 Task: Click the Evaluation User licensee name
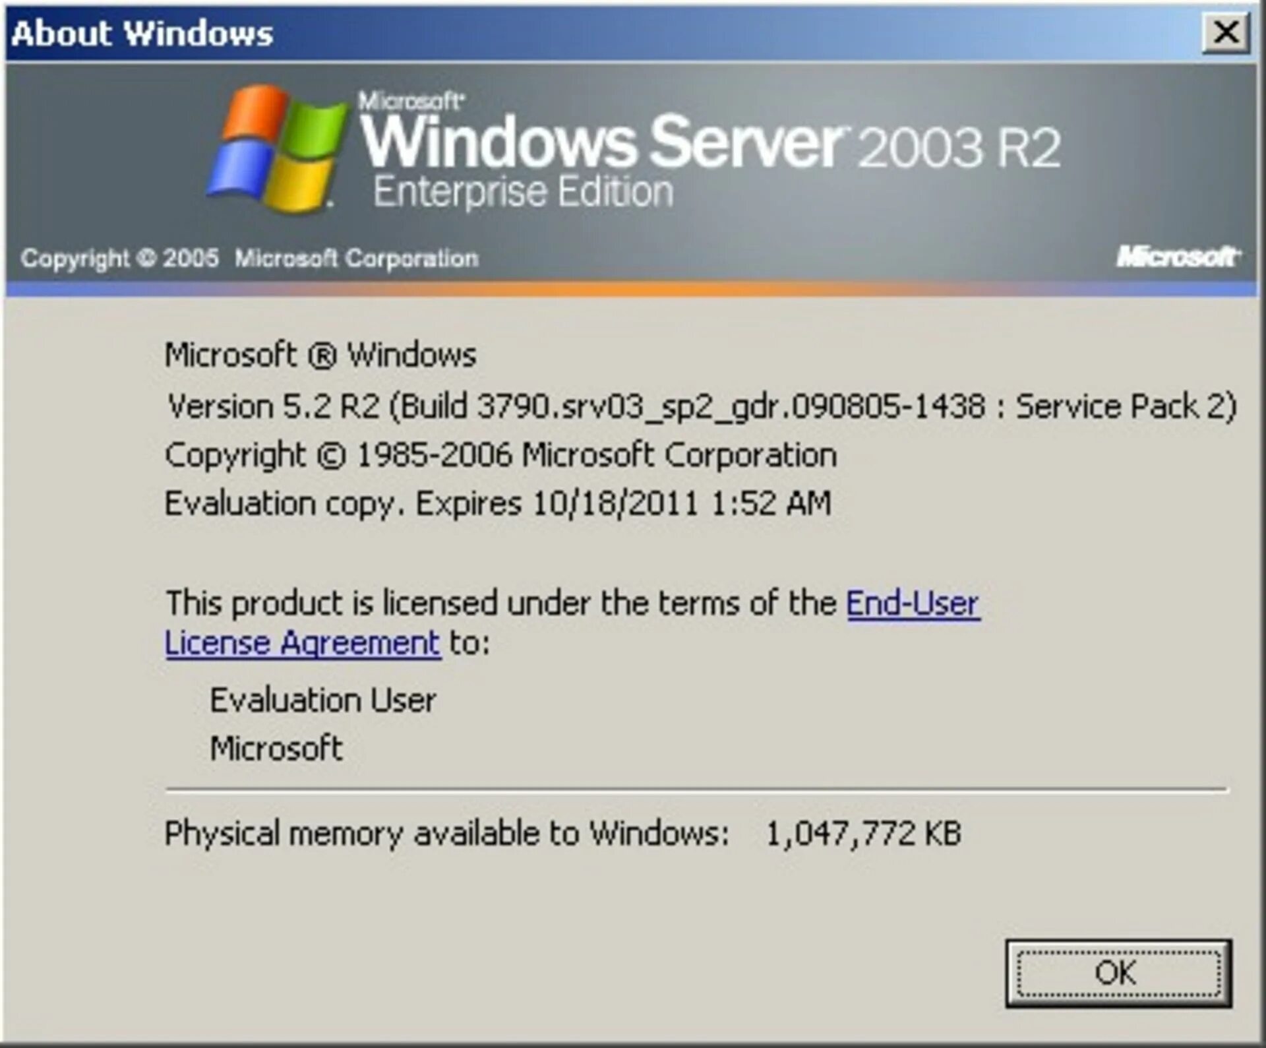pyautogui.click(x=322, y=700)
